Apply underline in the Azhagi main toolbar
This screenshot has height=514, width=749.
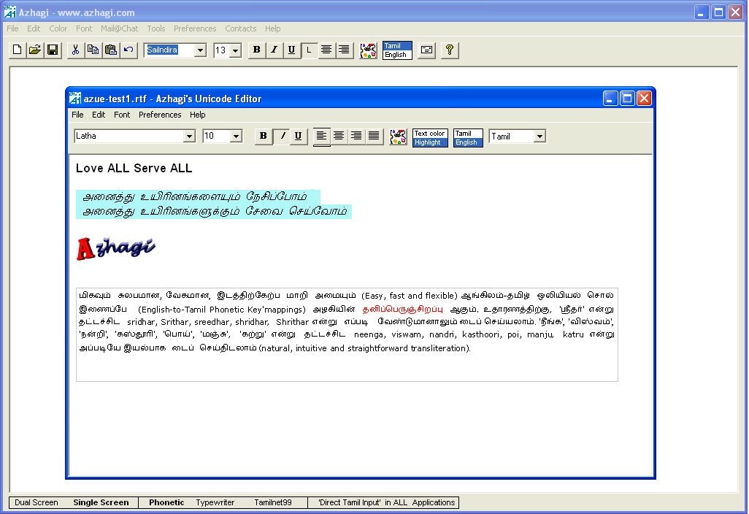(291, 50)
